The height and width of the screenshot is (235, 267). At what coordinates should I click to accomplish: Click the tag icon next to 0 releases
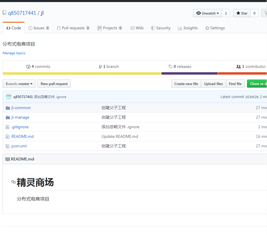click(x=170, y=66)
